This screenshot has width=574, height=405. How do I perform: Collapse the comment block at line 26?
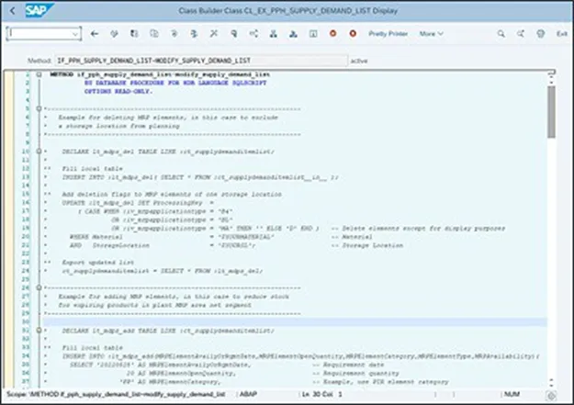tap(39, 287)
